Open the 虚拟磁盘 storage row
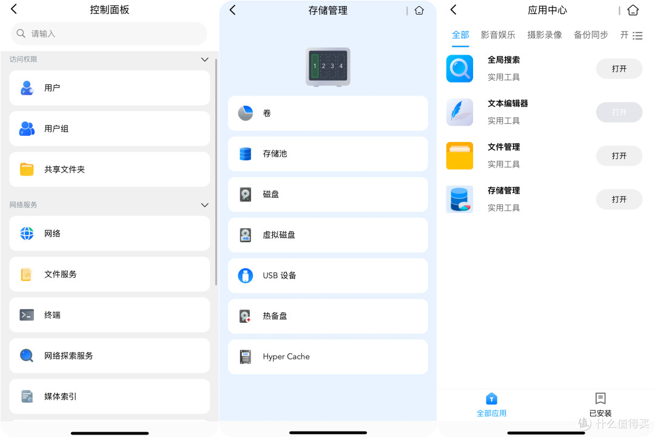The image size is (655, 437). (328, 235)
